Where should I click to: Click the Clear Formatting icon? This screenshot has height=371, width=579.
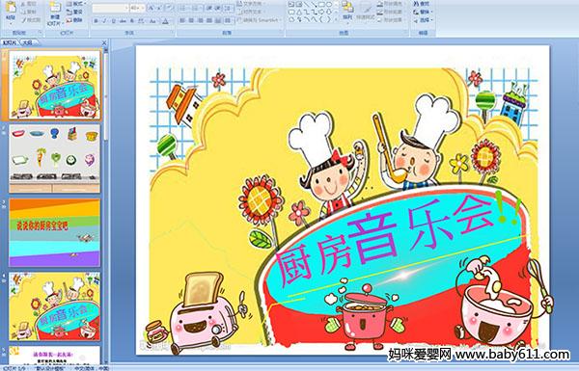(169, 8)
